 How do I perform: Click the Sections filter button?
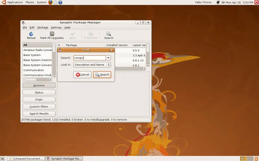(39, 85)
